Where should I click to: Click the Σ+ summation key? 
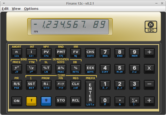click(x=134, y=101)
